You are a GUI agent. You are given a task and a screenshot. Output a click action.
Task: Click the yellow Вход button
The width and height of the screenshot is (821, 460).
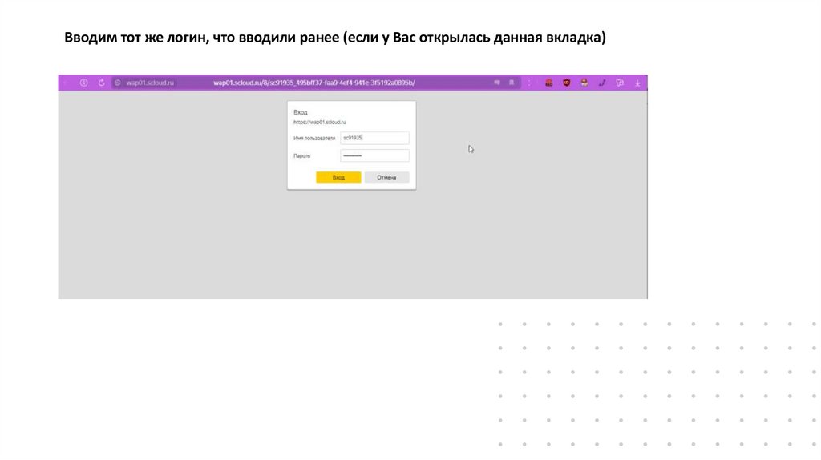338,177
